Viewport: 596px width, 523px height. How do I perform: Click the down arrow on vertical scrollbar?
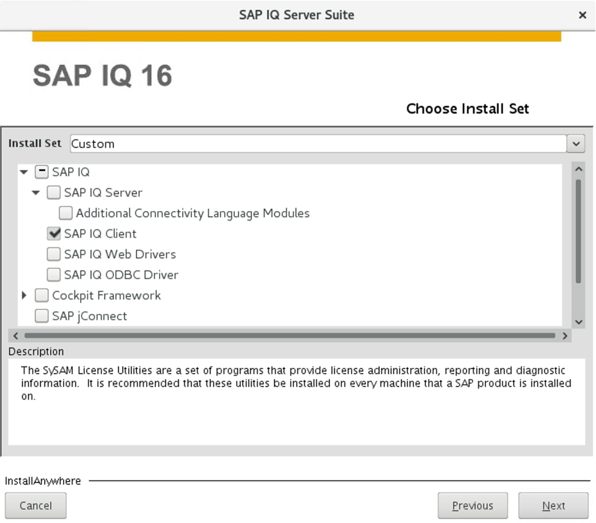tap(578, 322)
